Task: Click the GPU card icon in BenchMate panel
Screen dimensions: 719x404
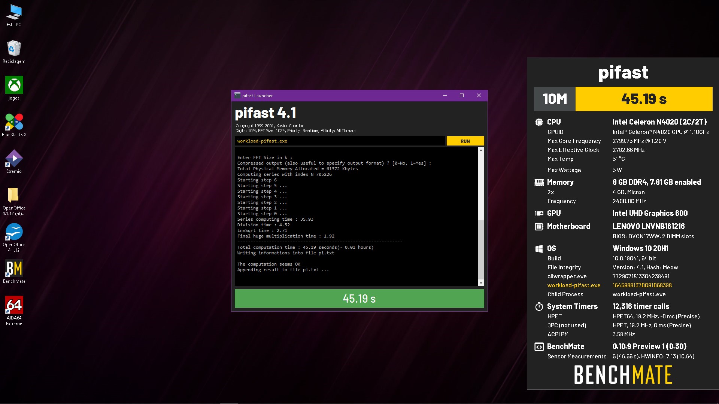Action: tap(539, 213)
